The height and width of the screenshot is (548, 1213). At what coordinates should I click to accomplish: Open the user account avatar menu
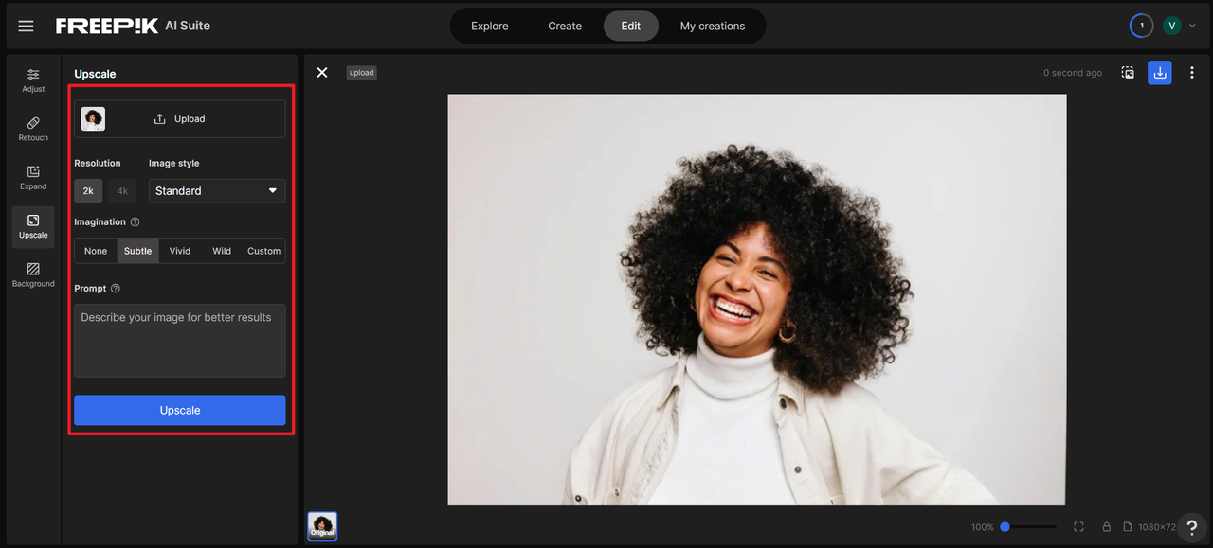1172,26
